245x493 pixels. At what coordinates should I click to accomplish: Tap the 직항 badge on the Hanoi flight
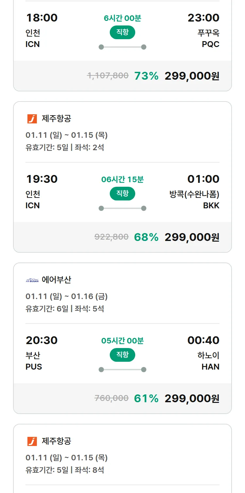[122, 355]
